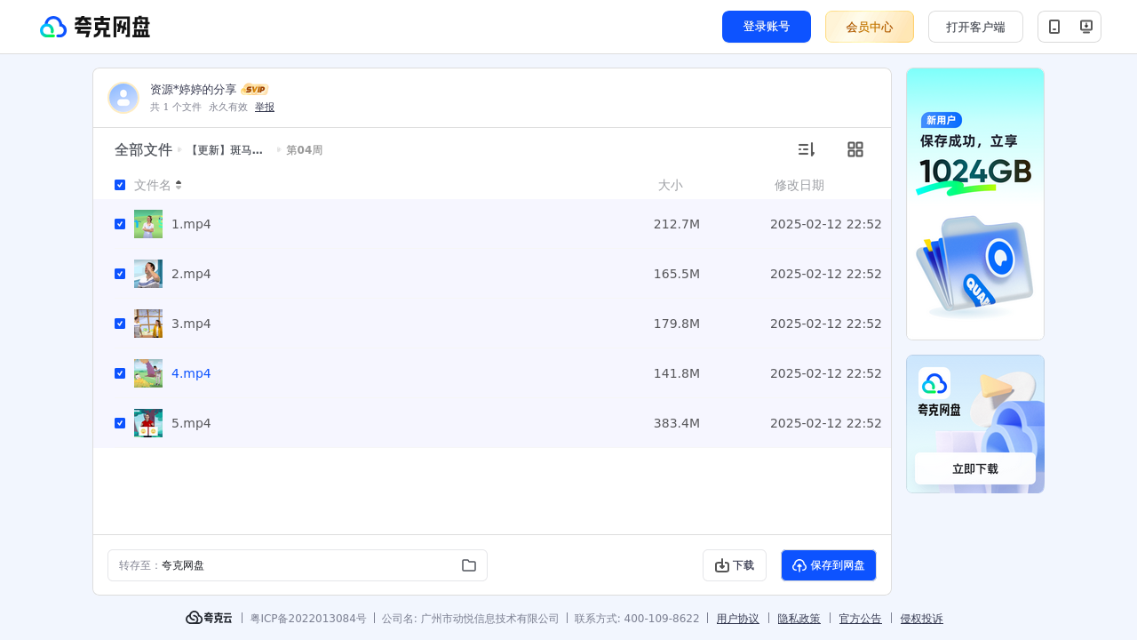Image resolution: width=1137 pixels, height=640 pixels.
Task: Open the 4.mp4 video thumbnail
Action: click(x=148, y=373)
